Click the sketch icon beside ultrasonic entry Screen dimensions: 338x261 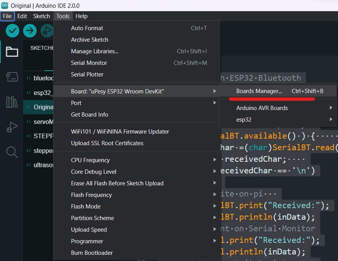[x=29, y=165]
